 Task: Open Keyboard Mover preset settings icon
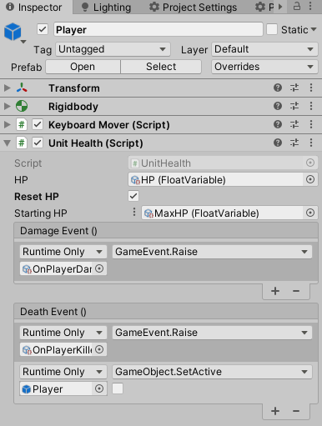tap(294, 124)
